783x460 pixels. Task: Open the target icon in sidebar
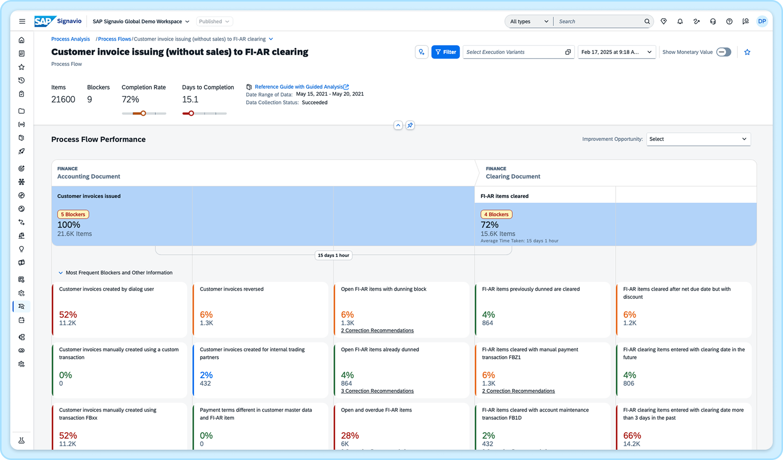tap(22, 168)
